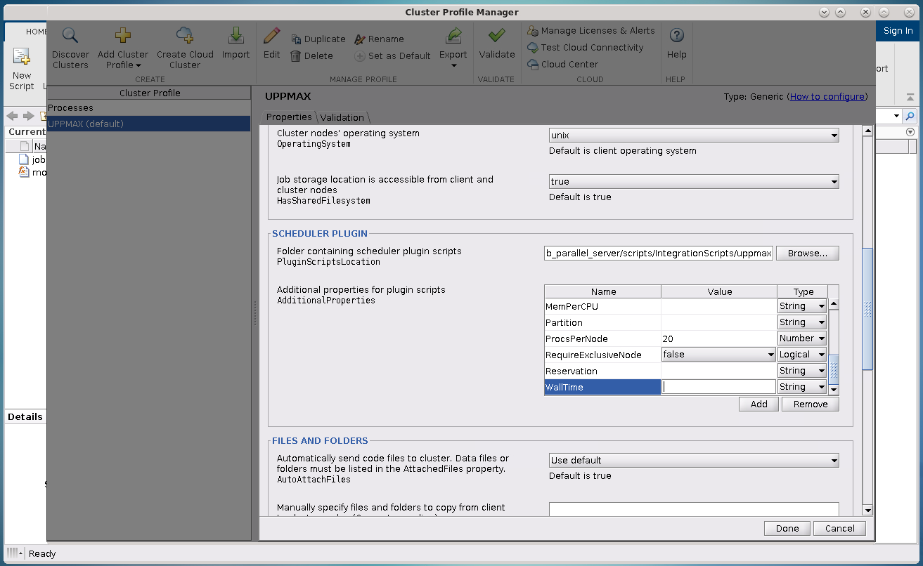Switch to the Validation tab
The width and height of the screenshot is (923, 566).
tap(342, 117)
